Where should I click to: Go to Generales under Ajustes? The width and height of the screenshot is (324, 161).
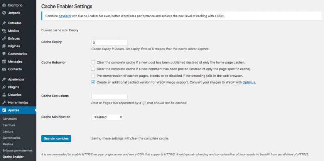10,119
